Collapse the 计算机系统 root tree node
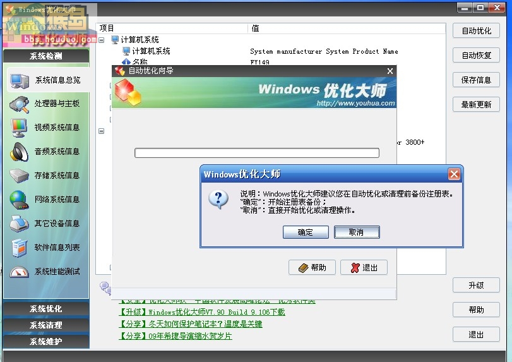Screen dimensions: 512x362 pyautogui.click(x=102, y=40)
